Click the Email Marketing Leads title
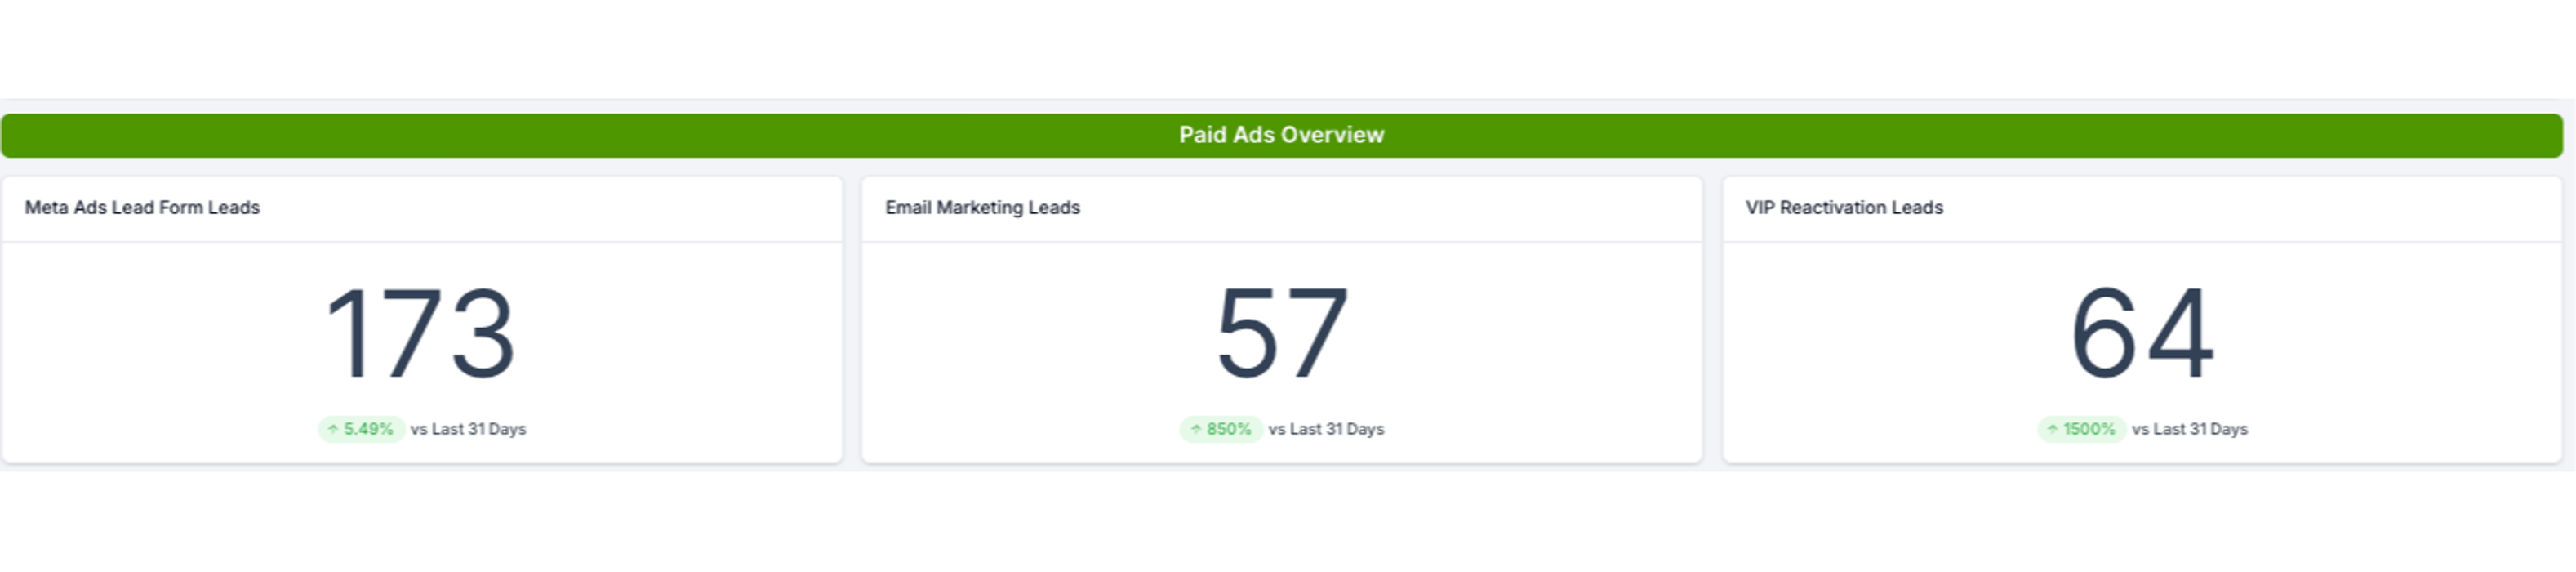Screen dimensions: 2576x572 pos(982,208)
